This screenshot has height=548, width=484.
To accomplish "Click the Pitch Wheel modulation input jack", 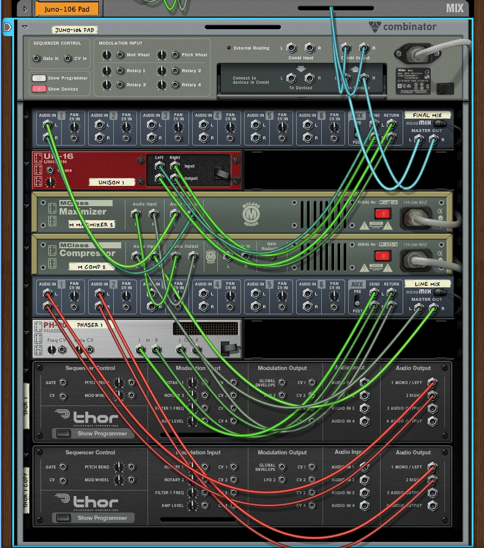I will 175,55.
